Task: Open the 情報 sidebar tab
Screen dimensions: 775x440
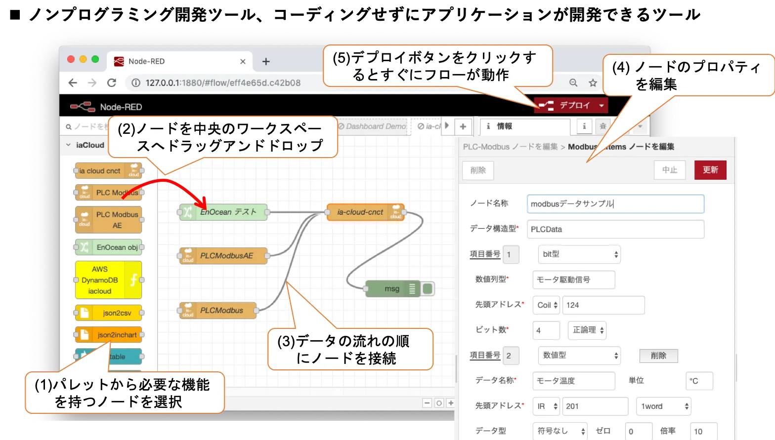Action: click(525, 126)
